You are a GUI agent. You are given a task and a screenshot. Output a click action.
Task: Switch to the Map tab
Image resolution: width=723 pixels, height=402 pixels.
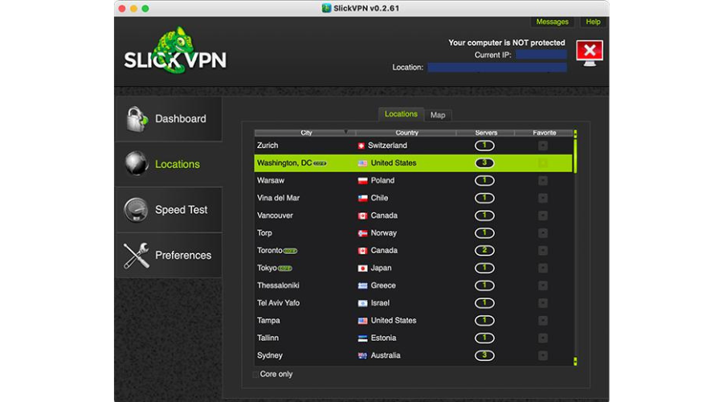pyautogui.click(x=438, y=116)
